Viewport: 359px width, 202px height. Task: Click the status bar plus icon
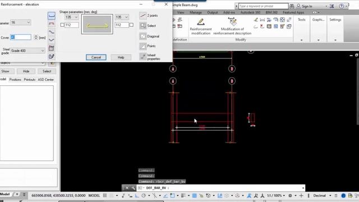[x=301, y=196]
